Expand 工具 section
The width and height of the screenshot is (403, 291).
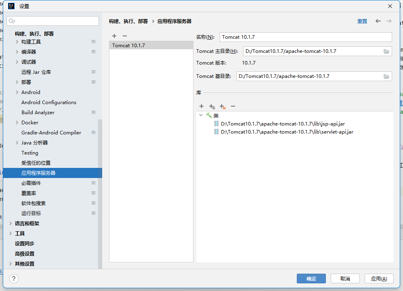pyautogui.click(x=10, y=233)
